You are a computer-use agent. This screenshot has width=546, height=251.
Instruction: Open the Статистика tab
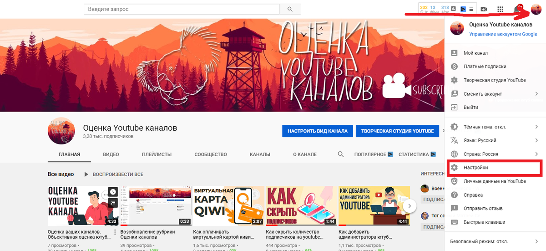tap(417, 154)
